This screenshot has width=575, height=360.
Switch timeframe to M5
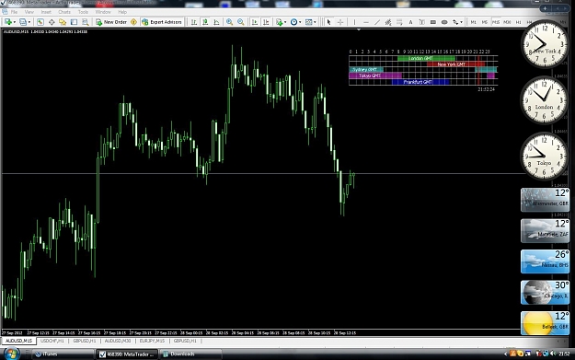(485, 22)
